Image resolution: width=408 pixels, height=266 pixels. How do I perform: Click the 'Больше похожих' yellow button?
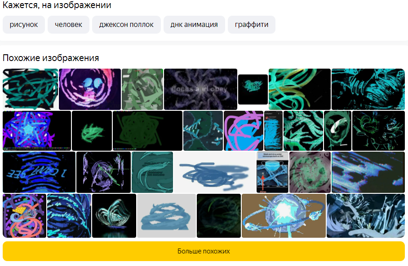[x=204, y=251]
